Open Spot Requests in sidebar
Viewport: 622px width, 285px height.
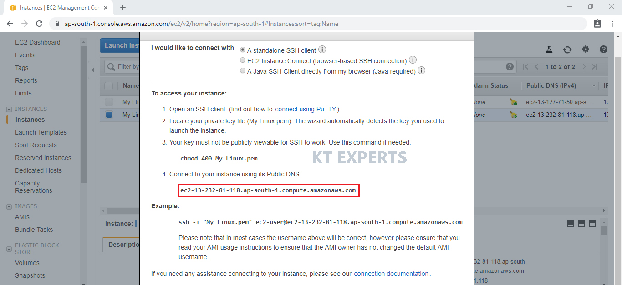tap(36, 145)
